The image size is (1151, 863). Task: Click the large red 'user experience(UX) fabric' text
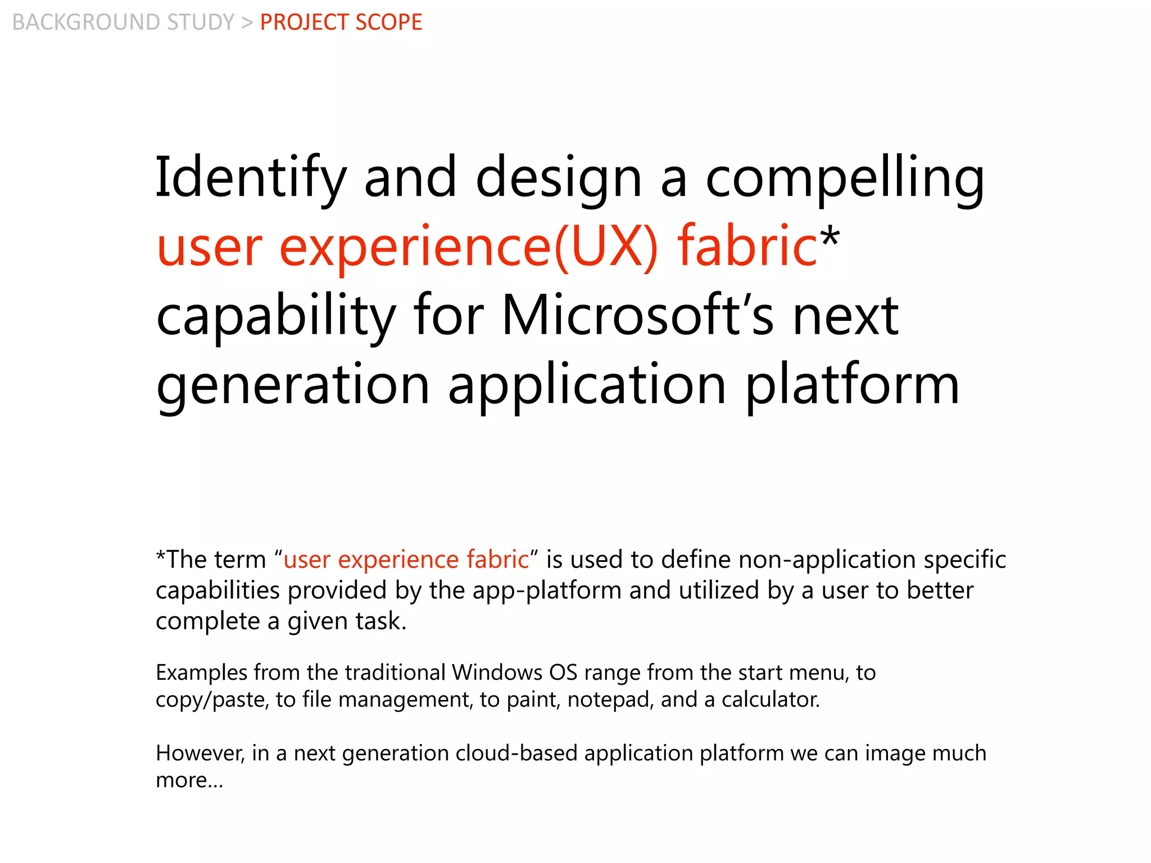[x=487, y=247]
